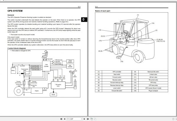Click the "Engine" block in the diagram

coord(37,91)
